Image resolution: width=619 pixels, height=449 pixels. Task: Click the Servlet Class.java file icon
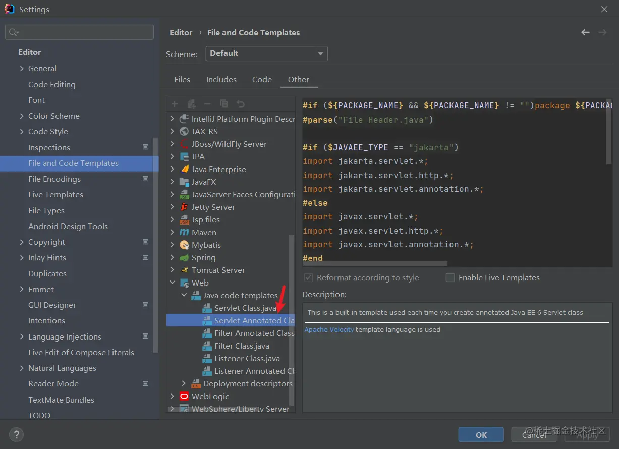point(207,308)
